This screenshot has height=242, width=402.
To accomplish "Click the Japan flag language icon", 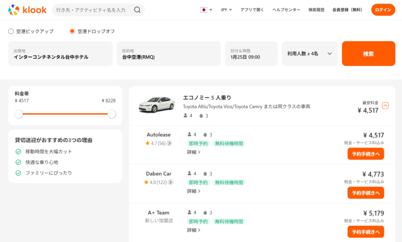I will coord(204,10).
